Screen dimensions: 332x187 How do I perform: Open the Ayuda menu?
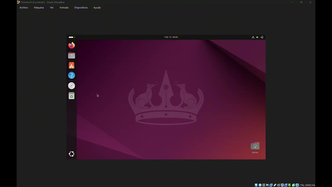click(97, 8)
